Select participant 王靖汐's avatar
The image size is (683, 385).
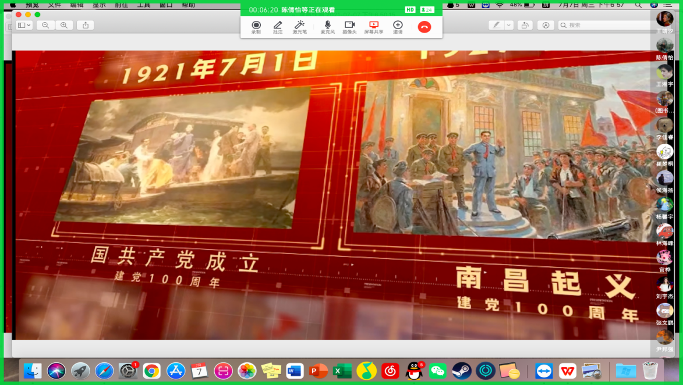coord(665,19)
